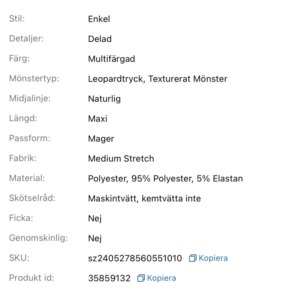Click the Multifärgad color value
The height and width of the screenshot is (288, 288).
pos(112,59)
